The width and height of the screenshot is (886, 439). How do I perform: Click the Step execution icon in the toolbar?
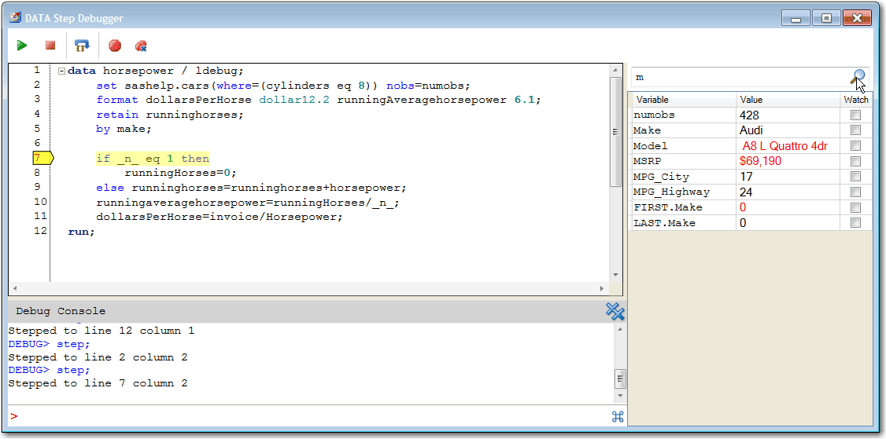click(81, 46)
